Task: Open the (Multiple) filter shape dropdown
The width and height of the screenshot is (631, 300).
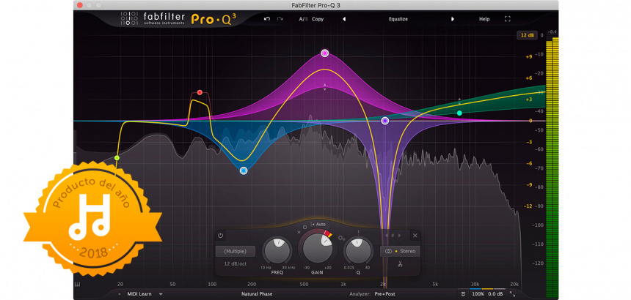Action: [x=236, y=252]
